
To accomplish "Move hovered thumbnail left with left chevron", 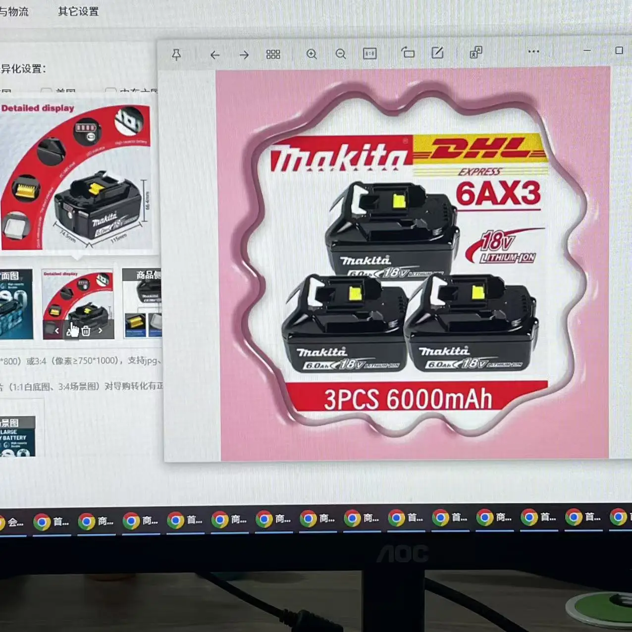I will (x=57, y=331).
